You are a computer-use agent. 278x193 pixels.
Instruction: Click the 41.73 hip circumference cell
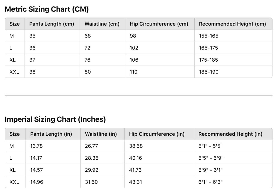tap(135, 170)
